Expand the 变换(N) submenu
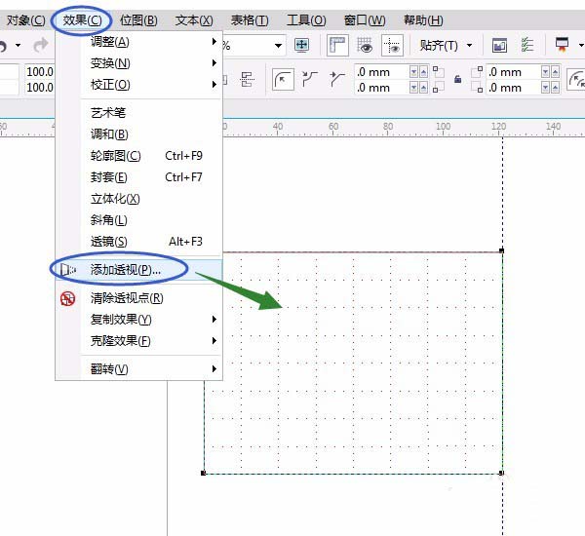The height and width of the screenshot is (536, 585). pos(214,62)
